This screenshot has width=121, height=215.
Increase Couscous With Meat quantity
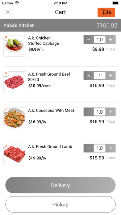[x=111, y=112]
